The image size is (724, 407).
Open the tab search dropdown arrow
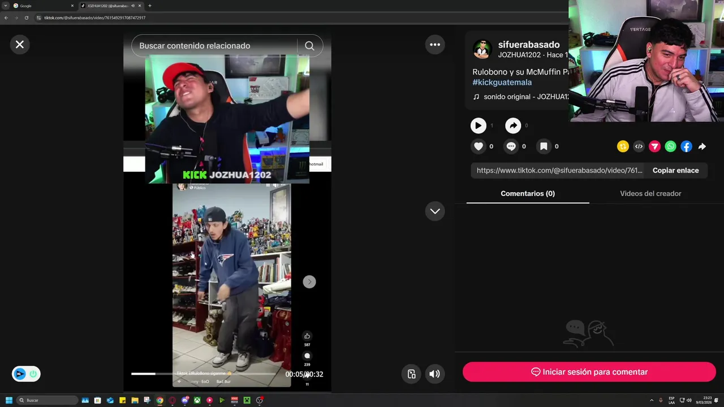(x=5, y=6)
